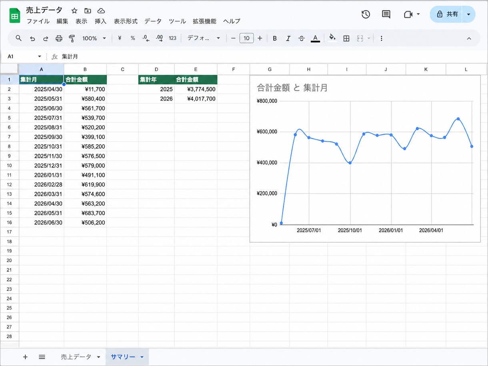The height and width of the screenshot is (366, 488).
Task: Click the search magnifier in toolbar
Action: (19, 38)
